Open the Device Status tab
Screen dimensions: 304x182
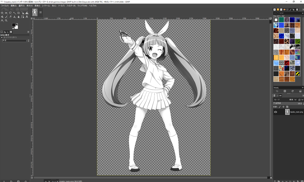(x=5, y=32)
